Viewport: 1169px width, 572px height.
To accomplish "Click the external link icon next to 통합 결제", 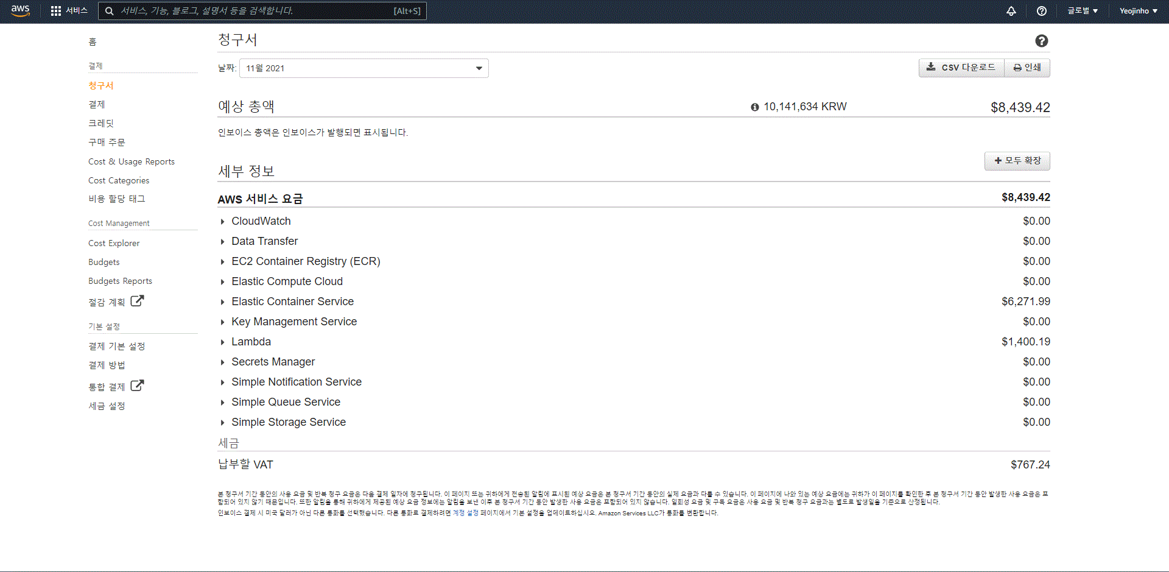I will (138, 386).
